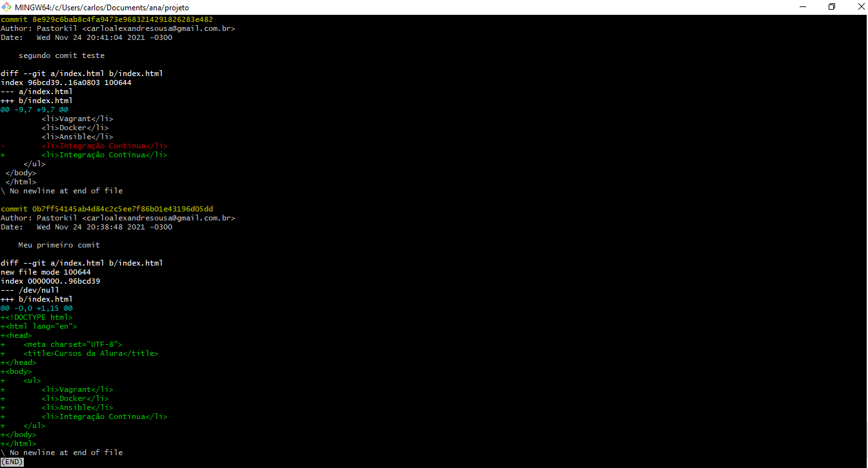This screenshot has width=868, height=468.
Task: Click the 'index 0000000..96bcd39' line
Action: 50,281
